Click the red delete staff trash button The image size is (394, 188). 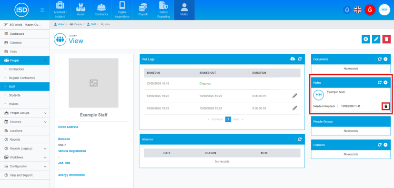pos(386,39)
